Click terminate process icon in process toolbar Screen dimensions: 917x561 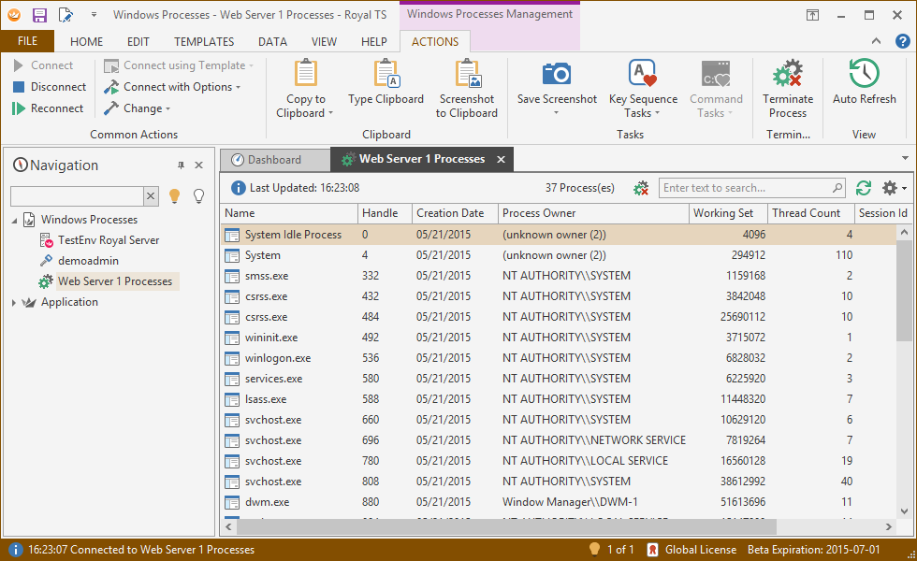pyautogui.click(x=642, y=188)
